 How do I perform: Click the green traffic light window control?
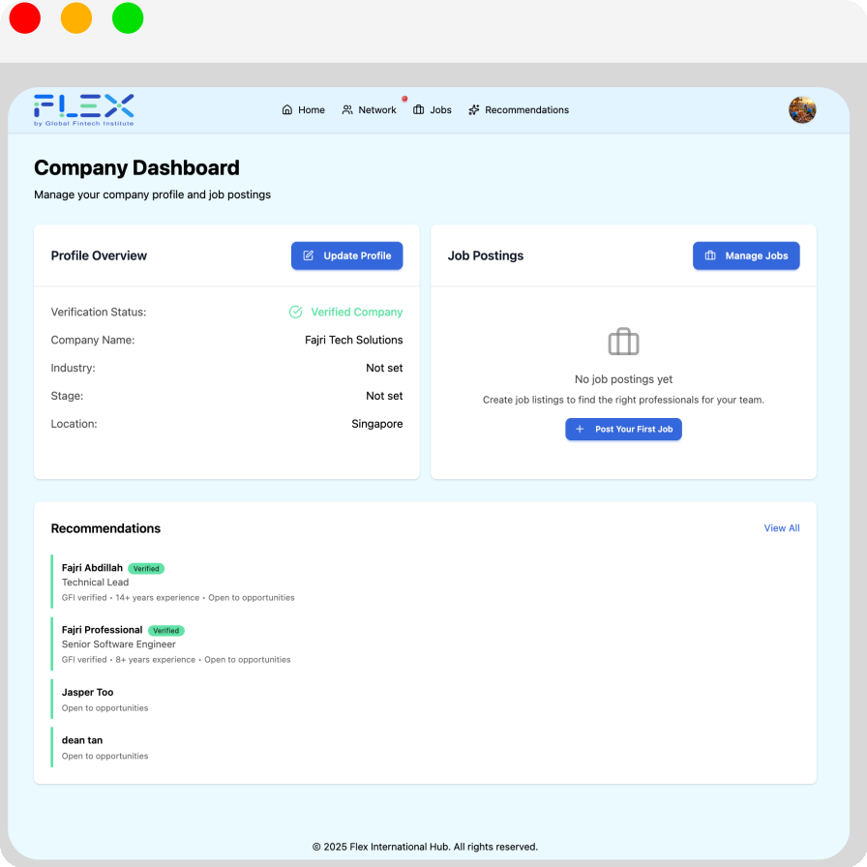pos(127,17)
